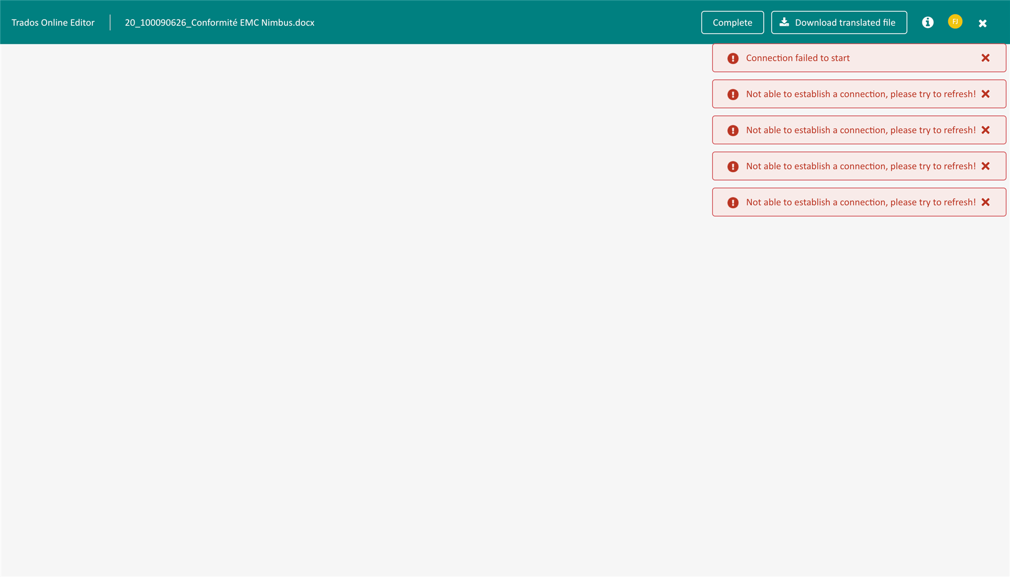Click the download icon on translated file button
The image size is (1010, 577).
click(783, 22)
